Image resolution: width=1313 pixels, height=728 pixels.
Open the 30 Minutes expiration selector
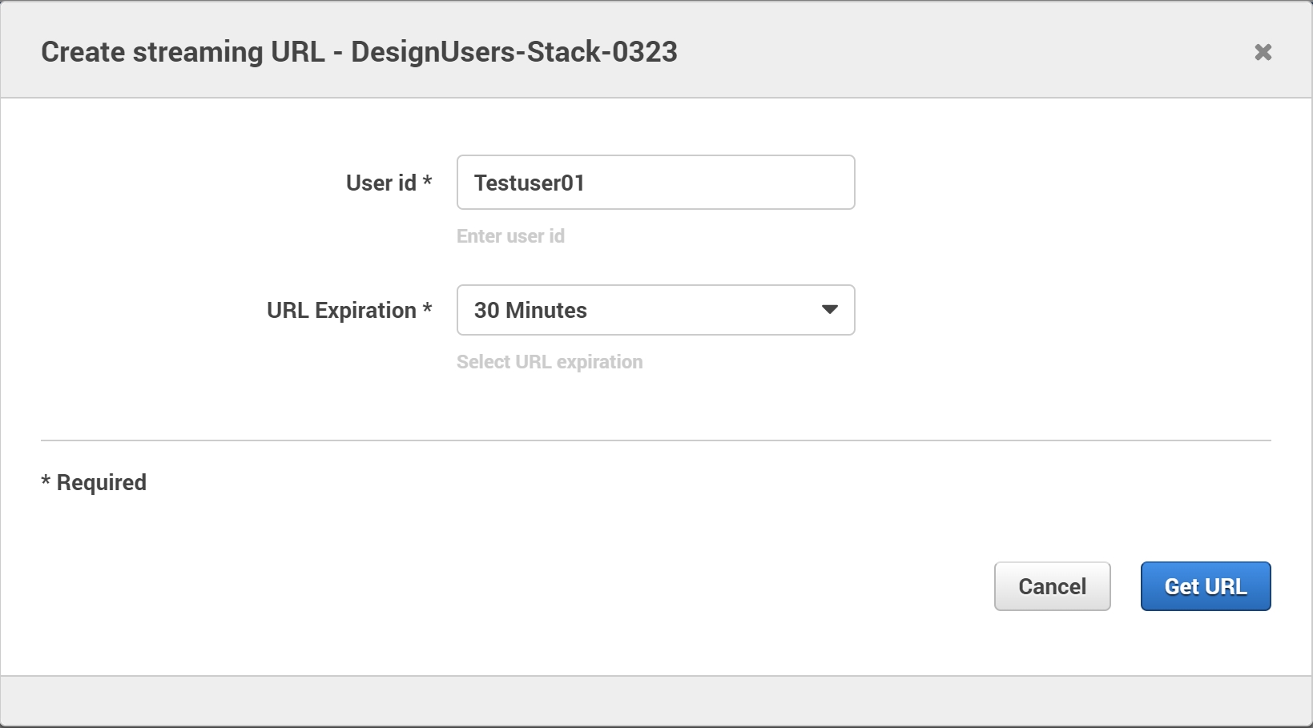(655, 310)
